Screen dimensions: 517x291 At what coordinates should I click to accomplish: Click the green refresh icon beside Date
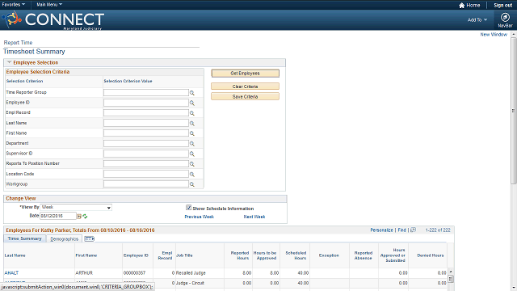point(85,217)
